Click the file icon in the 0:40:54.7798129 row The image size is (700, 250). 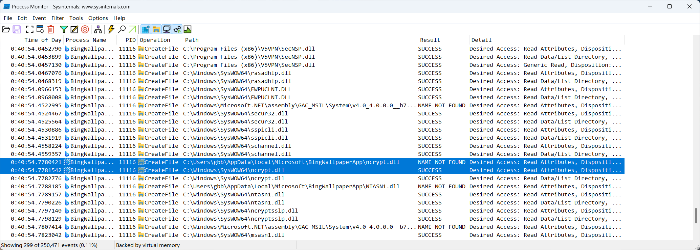[x=141, y=219]
